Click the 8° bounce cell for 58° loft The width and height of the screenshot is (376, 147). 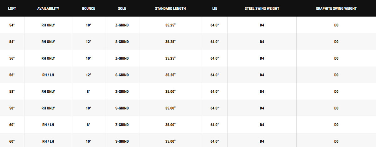pos(89,91)
